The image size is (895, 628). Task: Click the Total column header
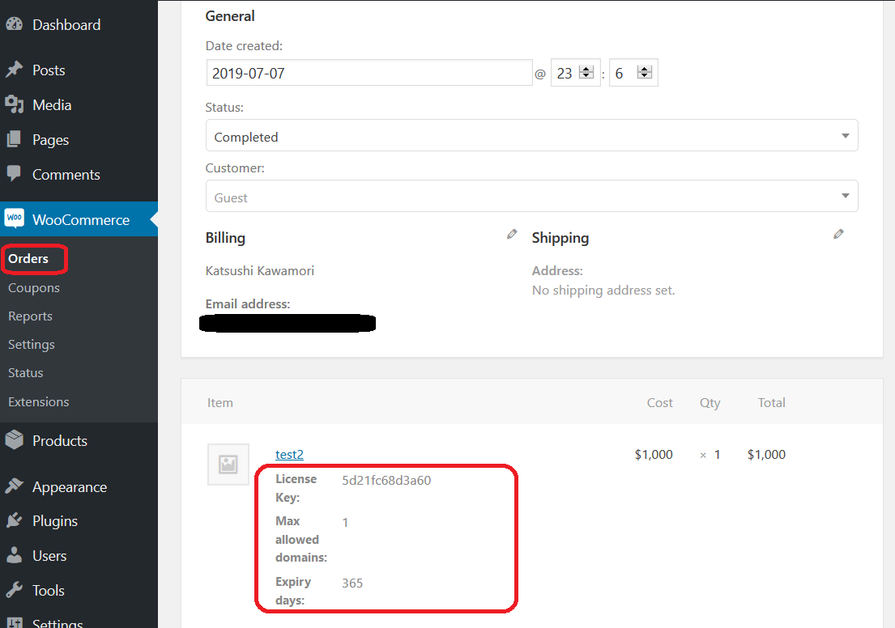(772, 403)
